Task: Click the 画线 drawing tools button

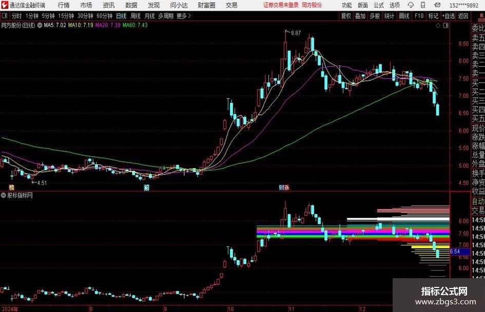Action: [x=404, y=16]
